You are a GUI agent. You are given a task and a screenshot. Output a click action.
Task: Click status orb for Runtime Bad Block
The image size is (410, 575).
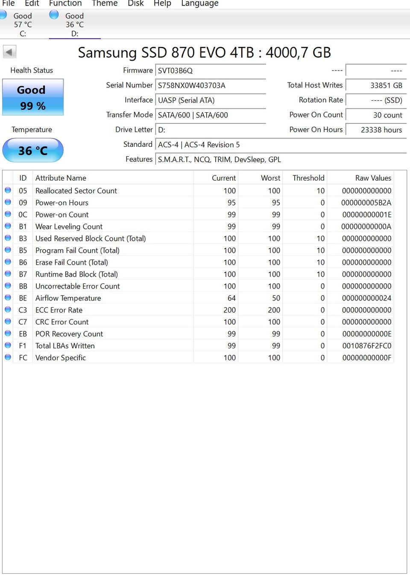point(8,274)
